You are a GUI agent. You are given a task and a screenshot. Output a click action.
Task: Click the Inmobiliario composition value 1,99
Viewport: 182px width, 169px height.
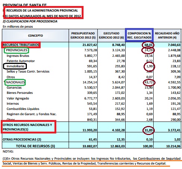pyautogui.click(x=150, y=66)
